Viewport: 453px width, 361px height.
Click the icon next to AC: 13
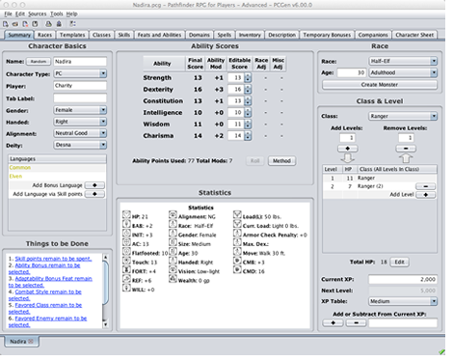[126, 242]
